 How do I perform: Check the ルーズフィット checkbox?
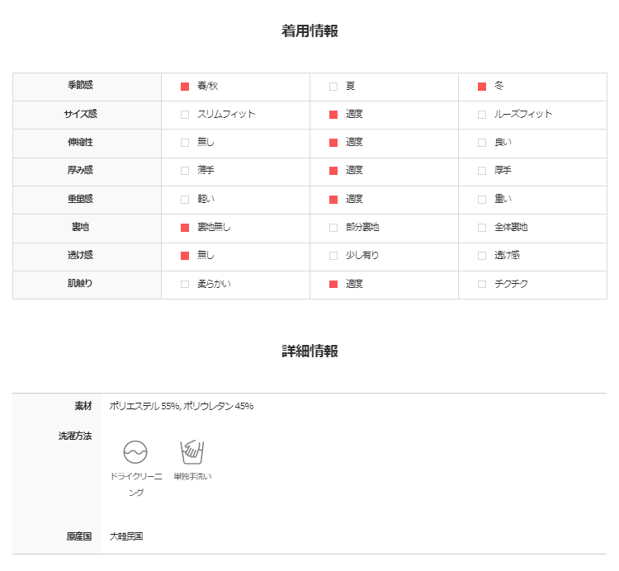pos(482,115)
